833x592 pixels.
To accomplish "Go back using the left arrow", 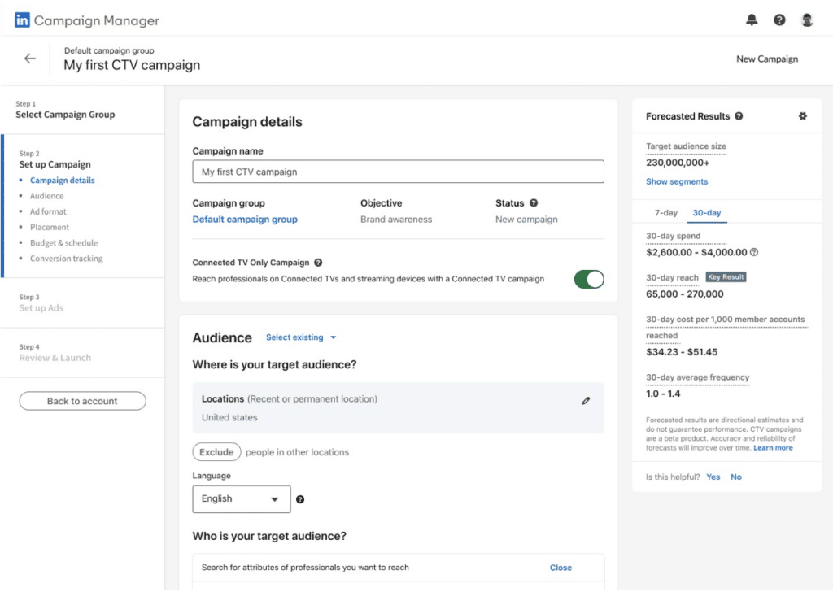I will (30, 59).
